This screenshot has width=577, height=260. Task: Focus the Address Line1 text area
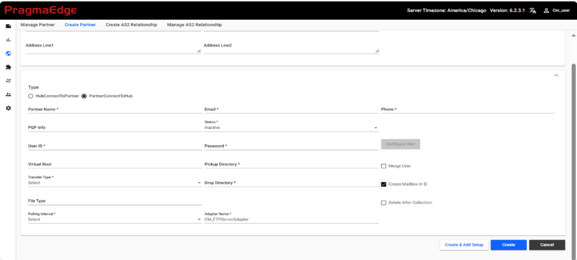coord(113,47)
